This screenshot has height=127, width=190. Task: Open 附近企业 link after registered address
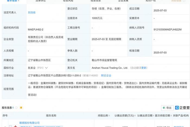pos(106,75)
